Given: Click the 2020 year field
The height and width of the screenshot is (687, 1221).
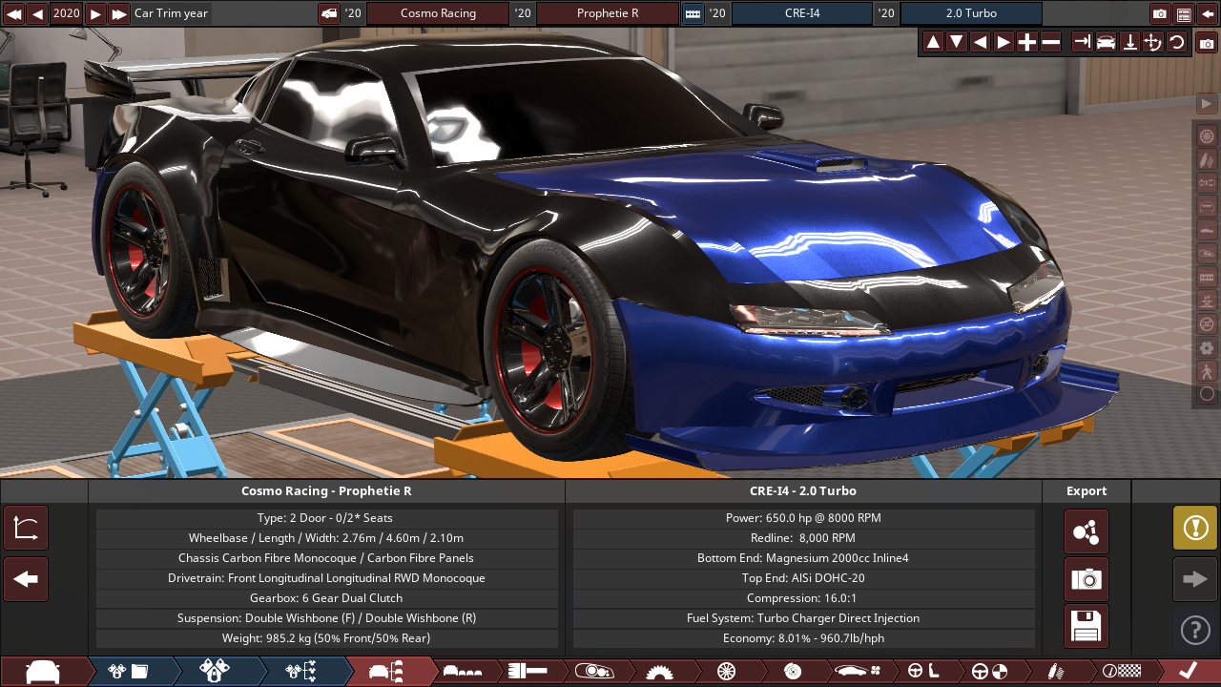Looking at the screenshot, I should coord(67,13).
